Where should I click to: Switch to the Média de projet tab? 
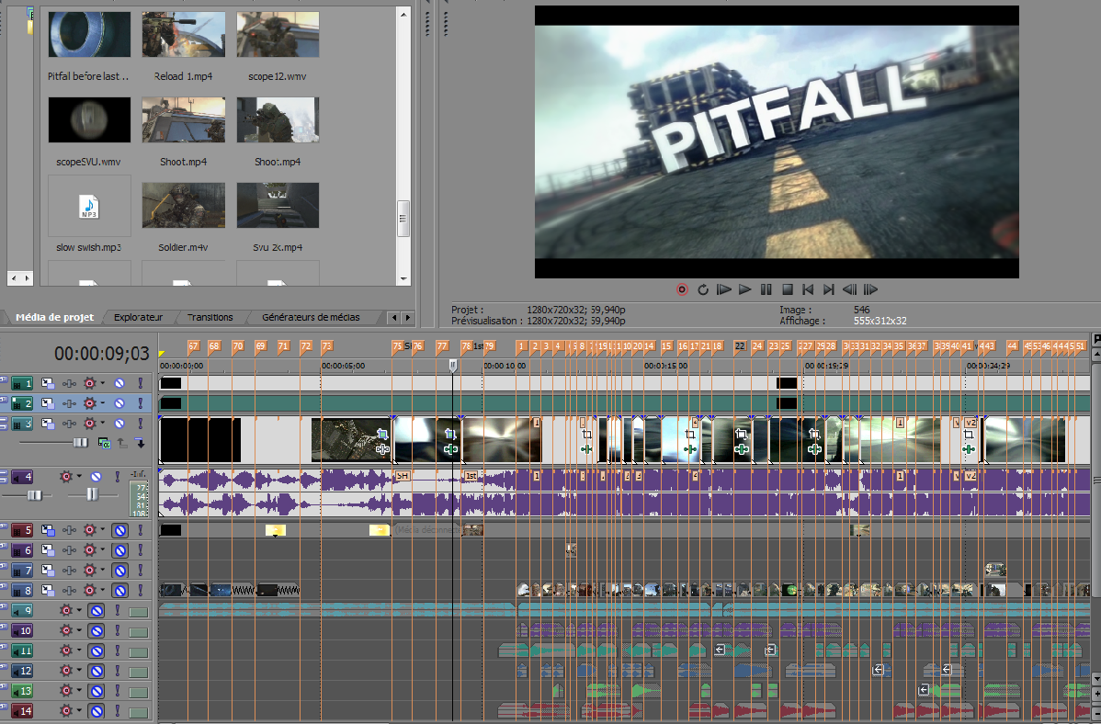tap(55, 317)
